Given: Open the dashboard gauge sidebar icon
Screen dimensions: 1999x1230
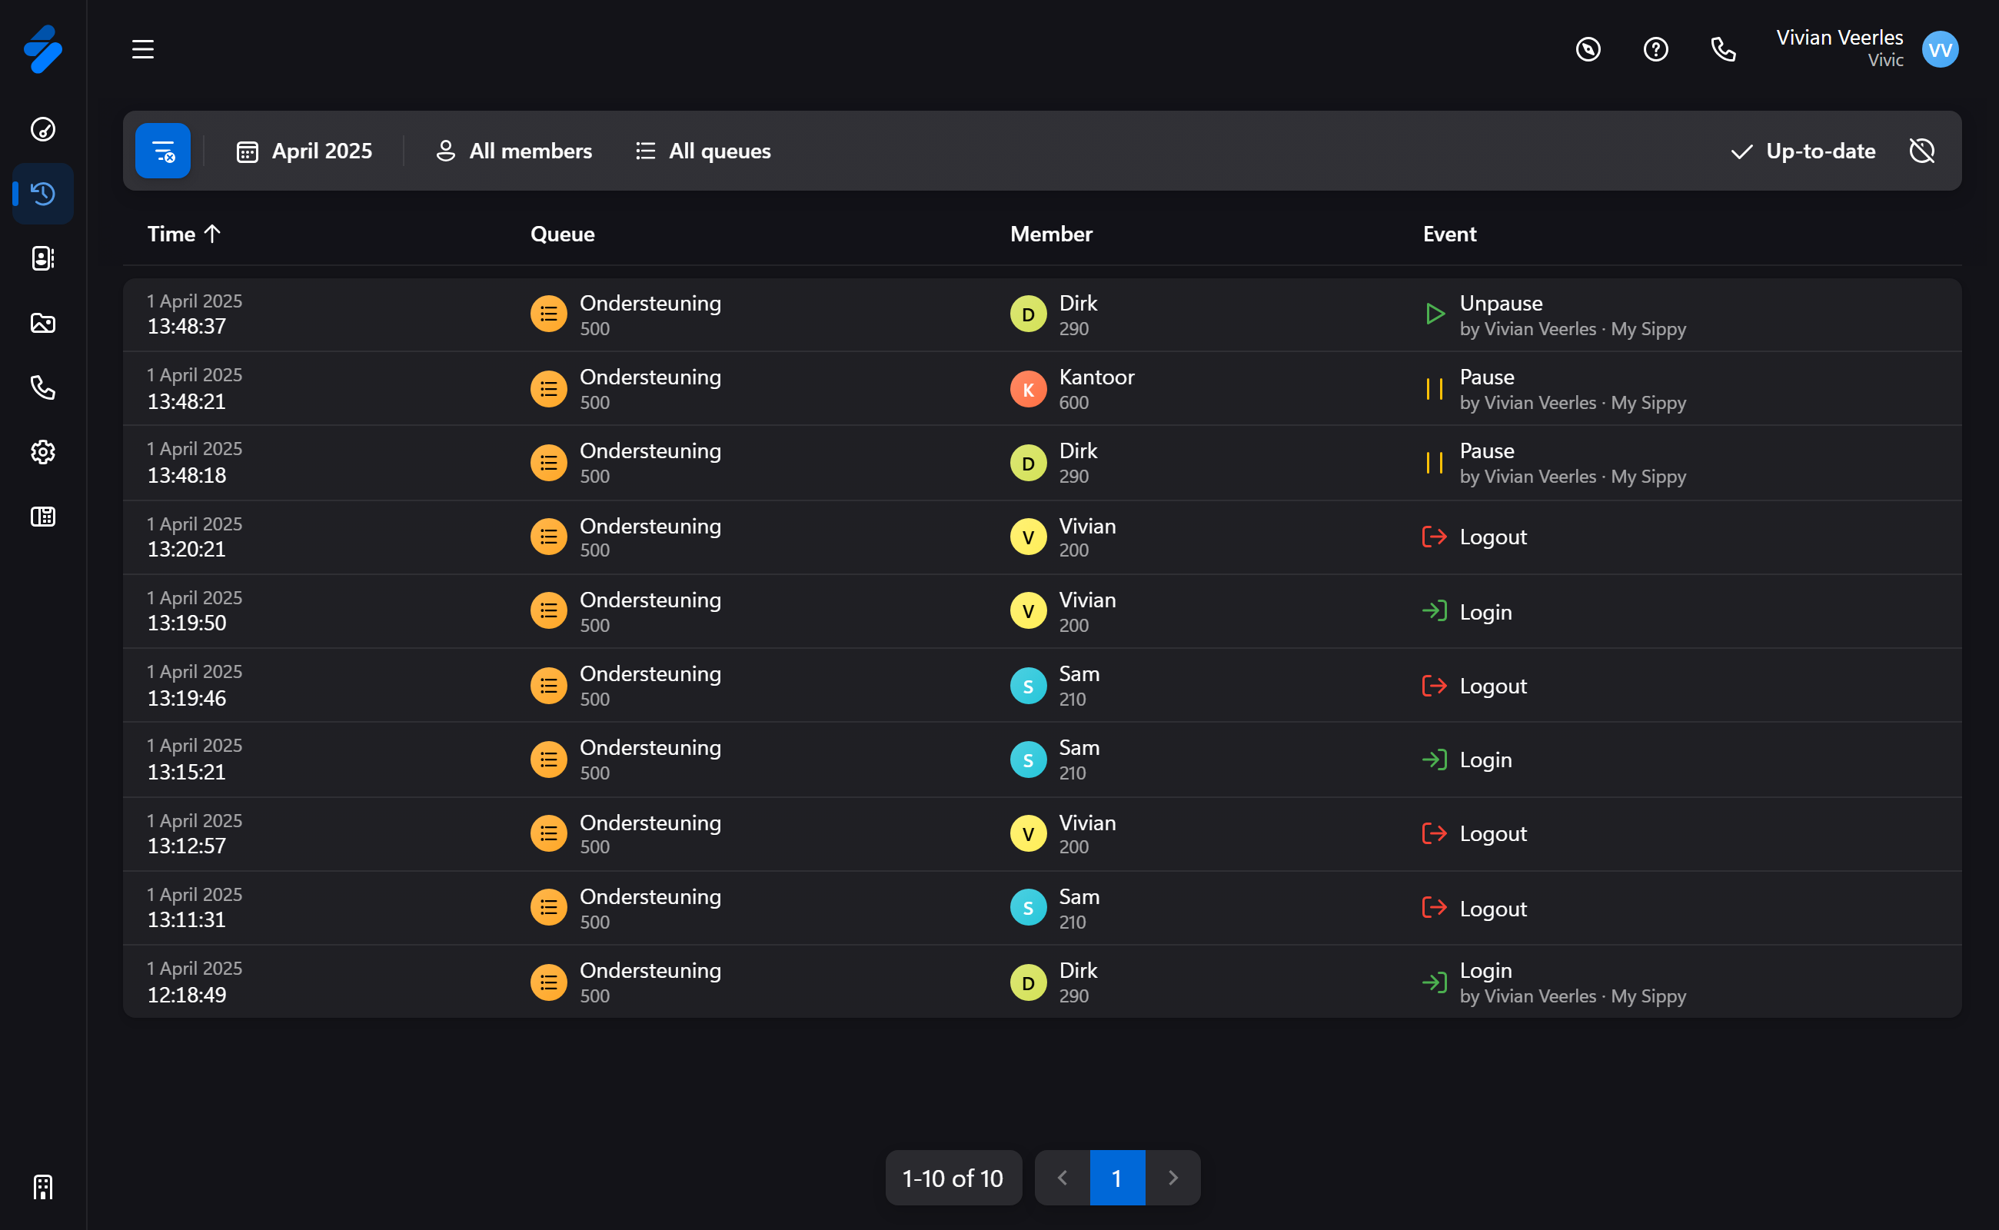Looking at the screenshot, I should (43, 129).
